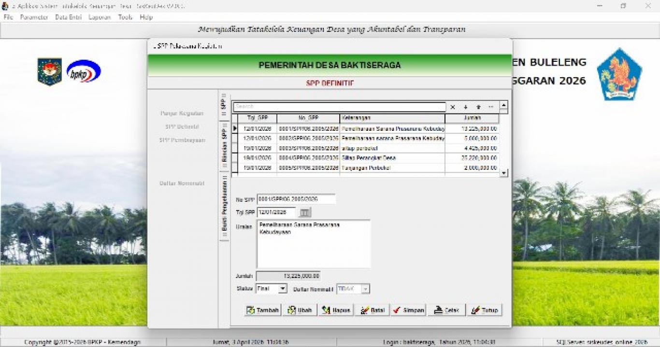Print the SPP using Cetak

447,310
